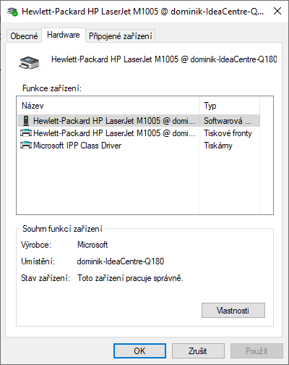
Task: Click the software device icon in first row
Action: coord(26,121)
